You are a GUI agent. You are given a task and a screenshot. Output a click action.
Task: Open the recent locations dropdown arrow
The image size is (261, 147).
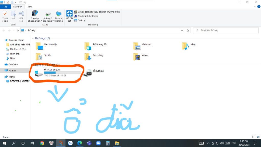(x=14, y=31)
